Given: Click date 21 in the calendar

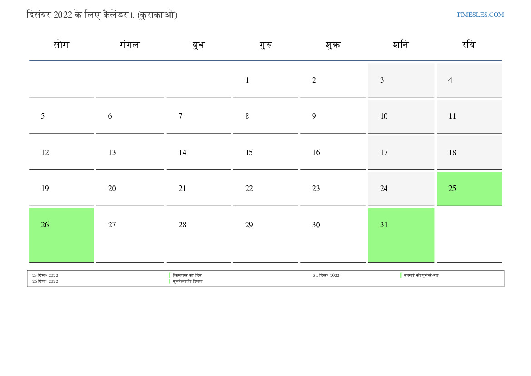Looking at the screenshot, I should [199, 189].
